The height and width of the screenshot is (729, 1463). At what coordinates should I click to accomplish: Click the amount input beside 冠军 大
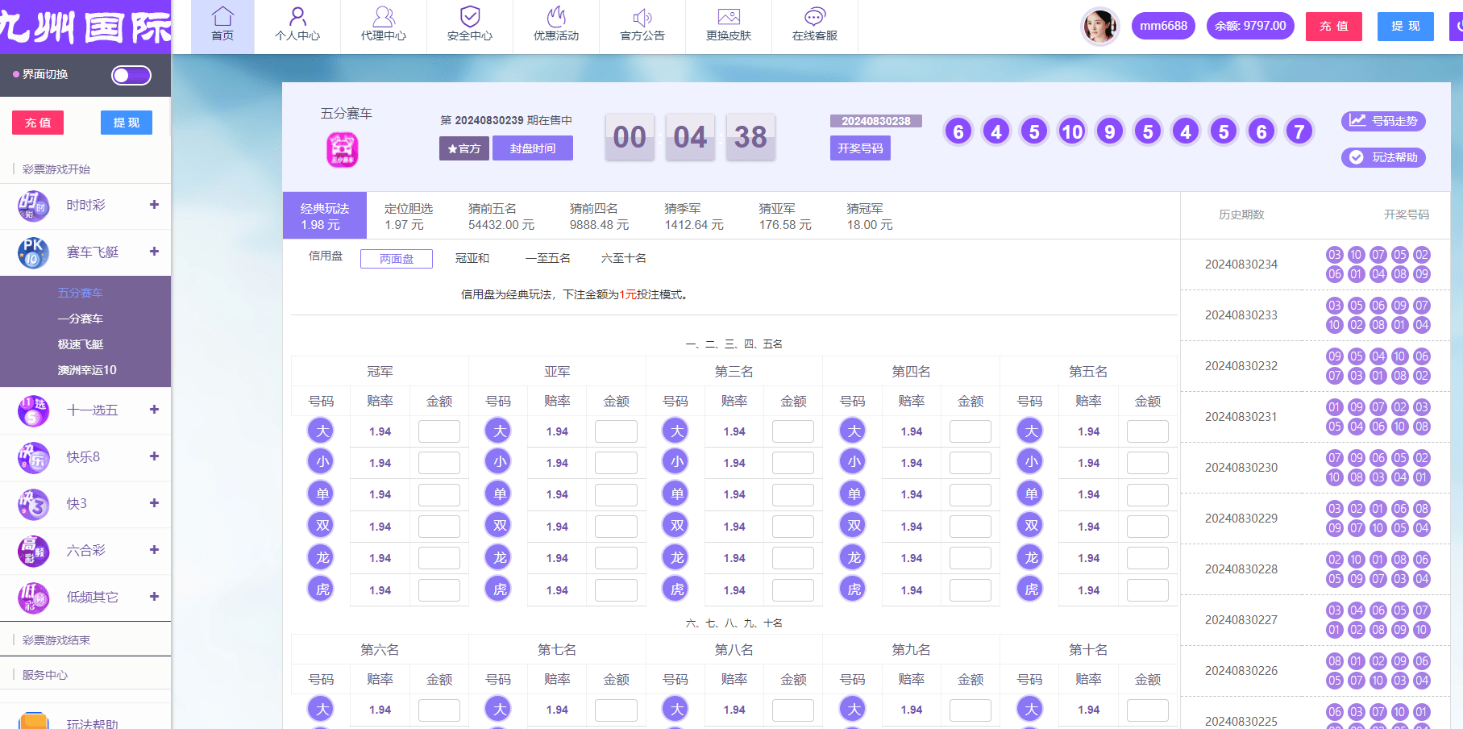click(x=438, y=431)
